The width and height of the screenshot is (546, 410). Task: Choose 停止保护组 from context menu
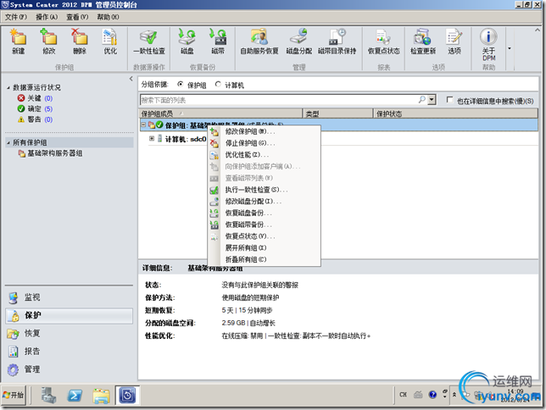pyautogui.click(x=264, y=143)
